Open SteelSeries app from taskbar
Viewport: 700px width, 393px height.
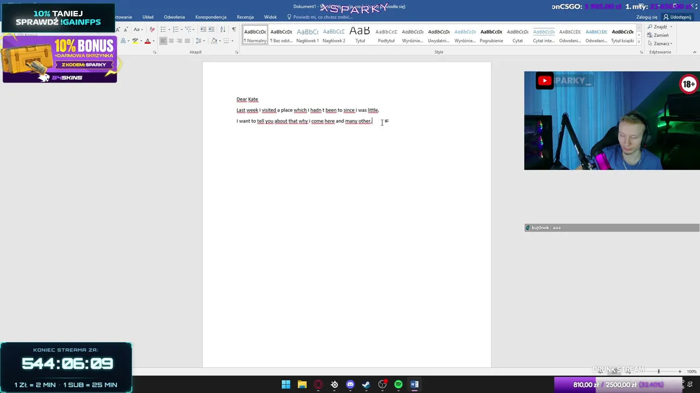tap(334, 384)
